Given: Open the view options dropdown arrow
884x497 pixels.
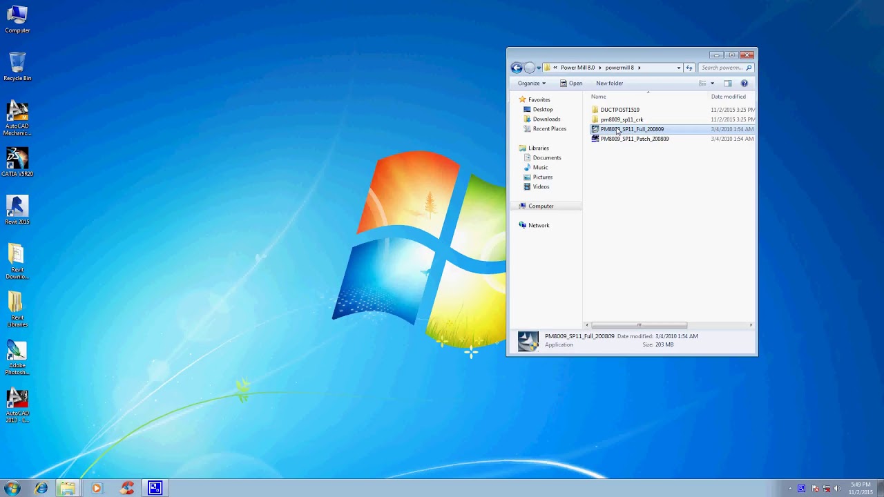Looking at the screenshot, I should (712, 84).
